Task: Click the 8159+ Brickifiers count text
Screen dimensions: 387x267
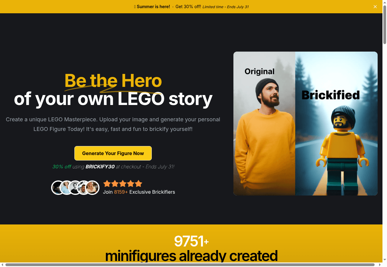Action: pyautogui.click(x=121, y=192)
